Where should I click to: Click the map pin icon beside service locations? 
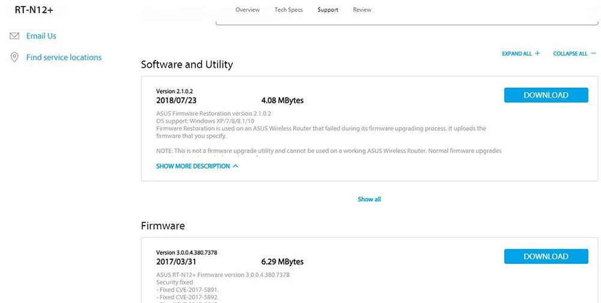tap(14, 58)
